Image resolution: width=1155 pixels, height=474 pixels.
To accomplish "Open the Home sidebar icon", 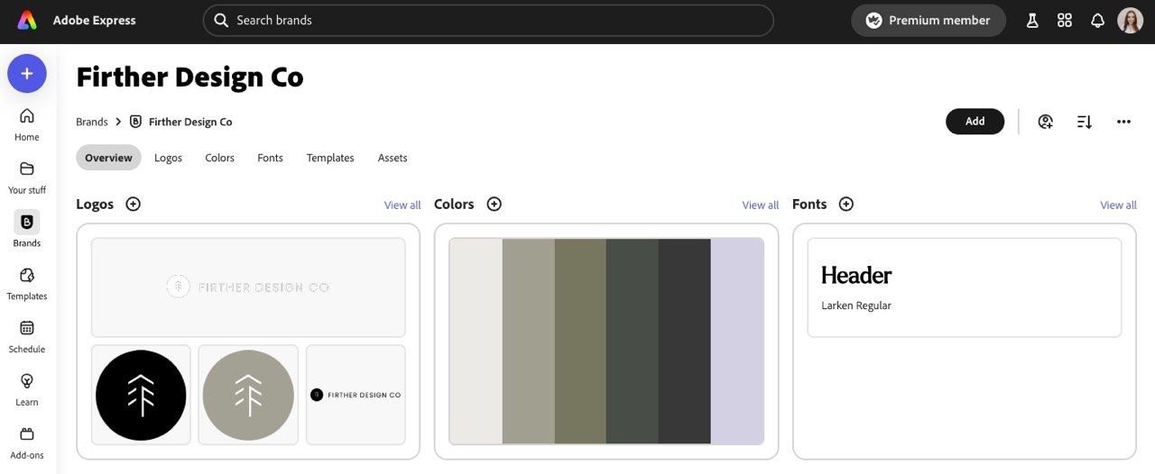I will tap(27, 115).
